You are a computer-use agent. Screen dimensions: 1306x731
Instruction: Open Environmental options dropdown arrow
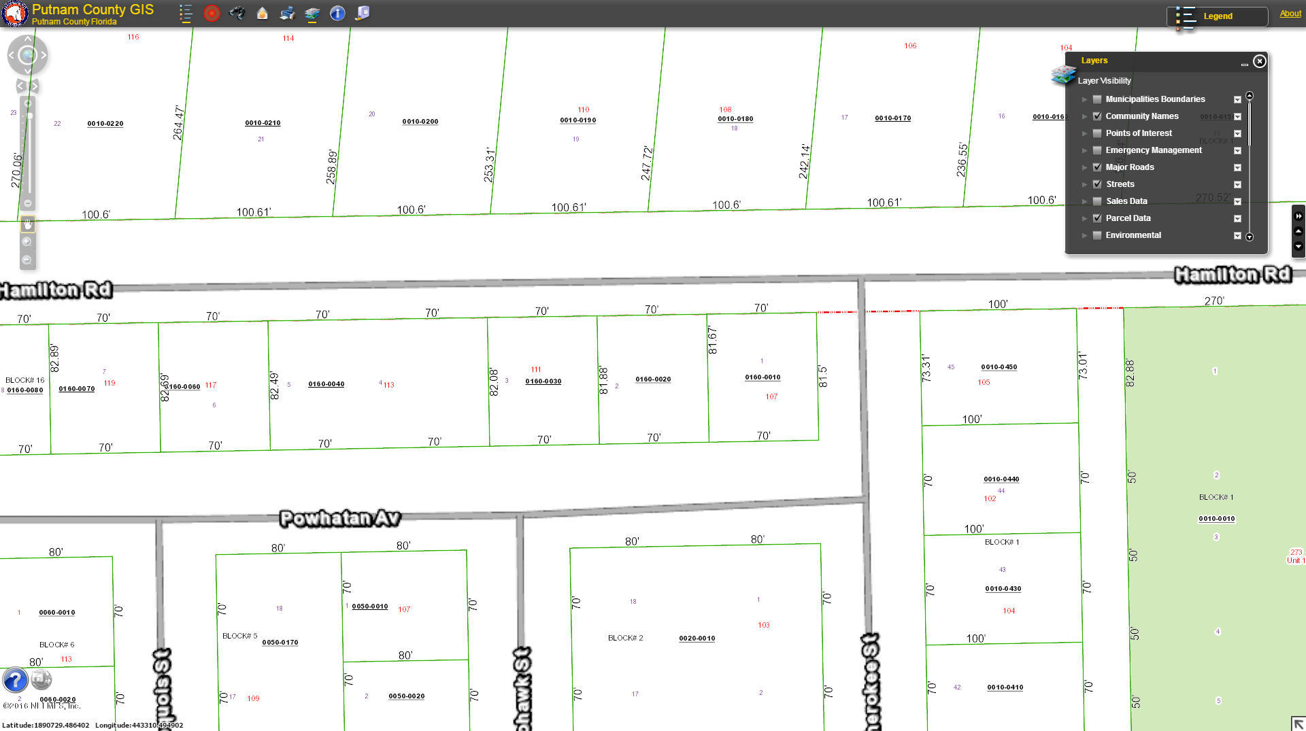[x=1237, y=236]
